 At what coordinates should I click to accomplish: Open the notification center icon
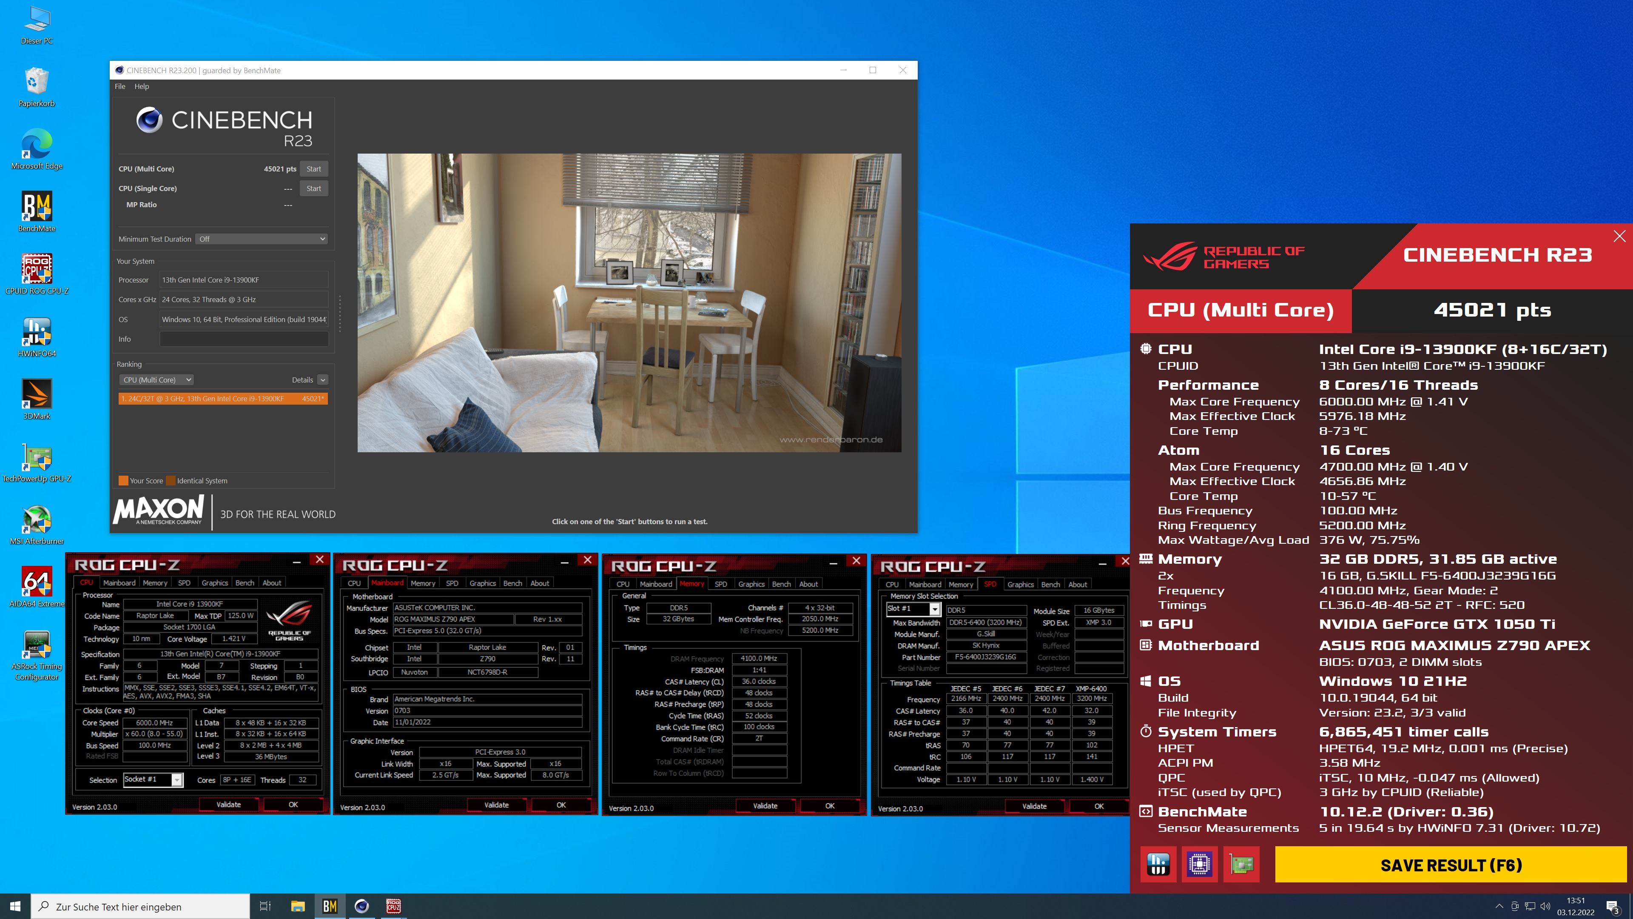click(1613, 906)
